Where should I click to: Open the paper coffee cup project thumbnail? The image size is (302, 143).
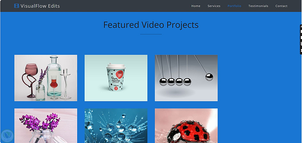coord(116,78)
